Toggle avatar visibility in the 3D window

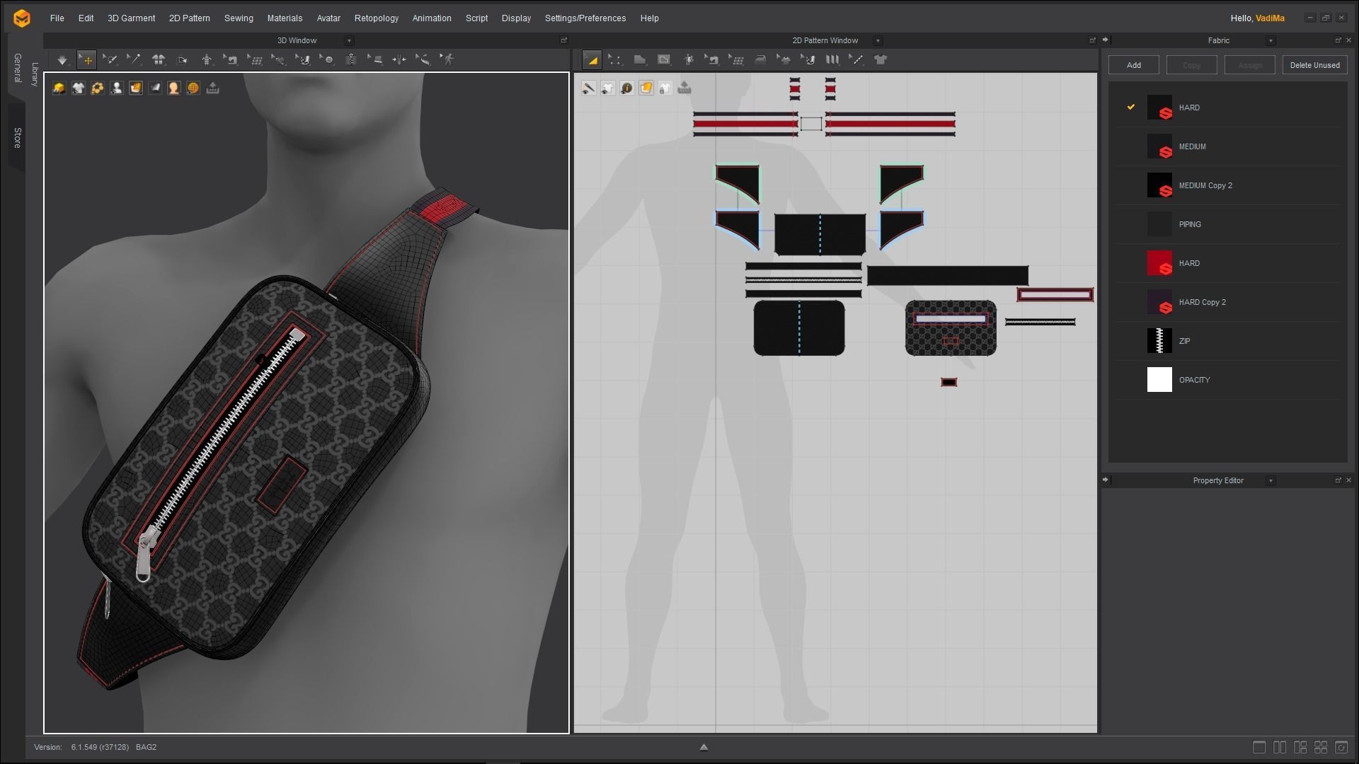[116, 88]
